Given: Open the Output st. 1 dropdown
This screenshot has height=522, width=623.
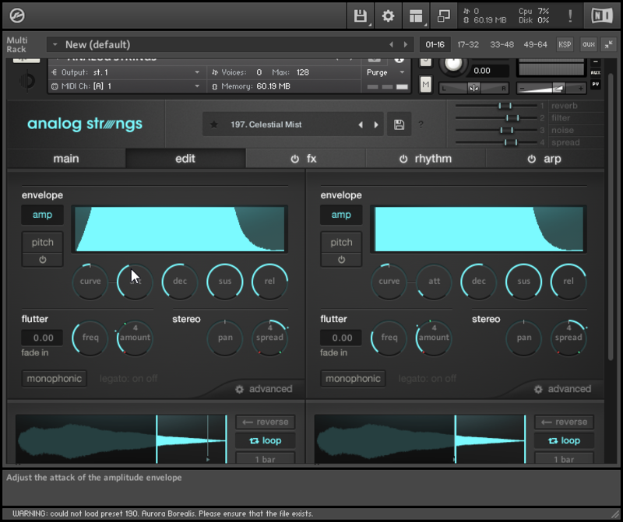Looking at the screenshot, I should pyautogui.click(x=125, y=72).
